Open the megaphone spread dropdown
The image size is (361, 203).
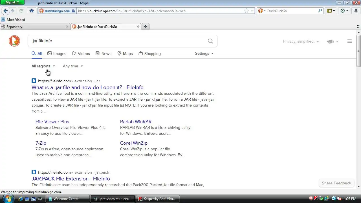(x=333, y=41)
